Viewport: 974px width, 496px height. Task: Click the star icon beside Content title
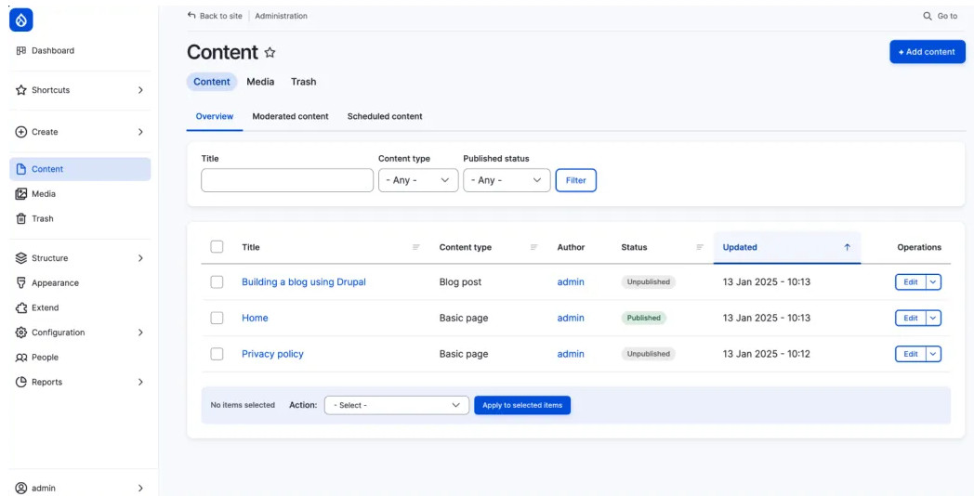click(270, 53)
